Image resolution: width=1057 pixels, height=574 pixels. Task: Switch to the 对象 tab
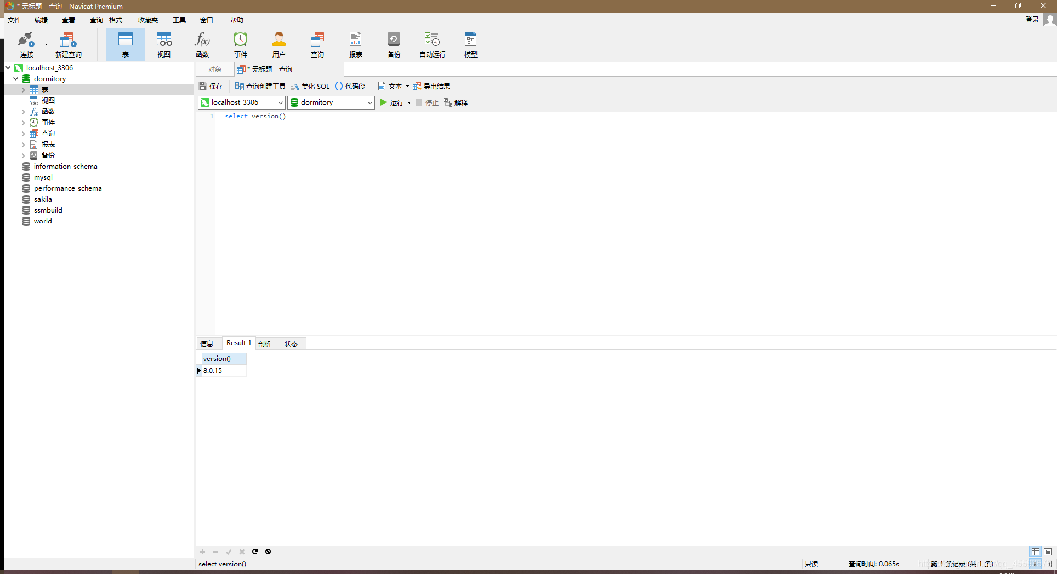click(x=215, y=70)
